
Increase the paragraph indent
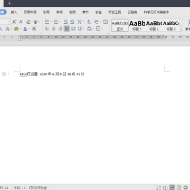click(72, 22)
